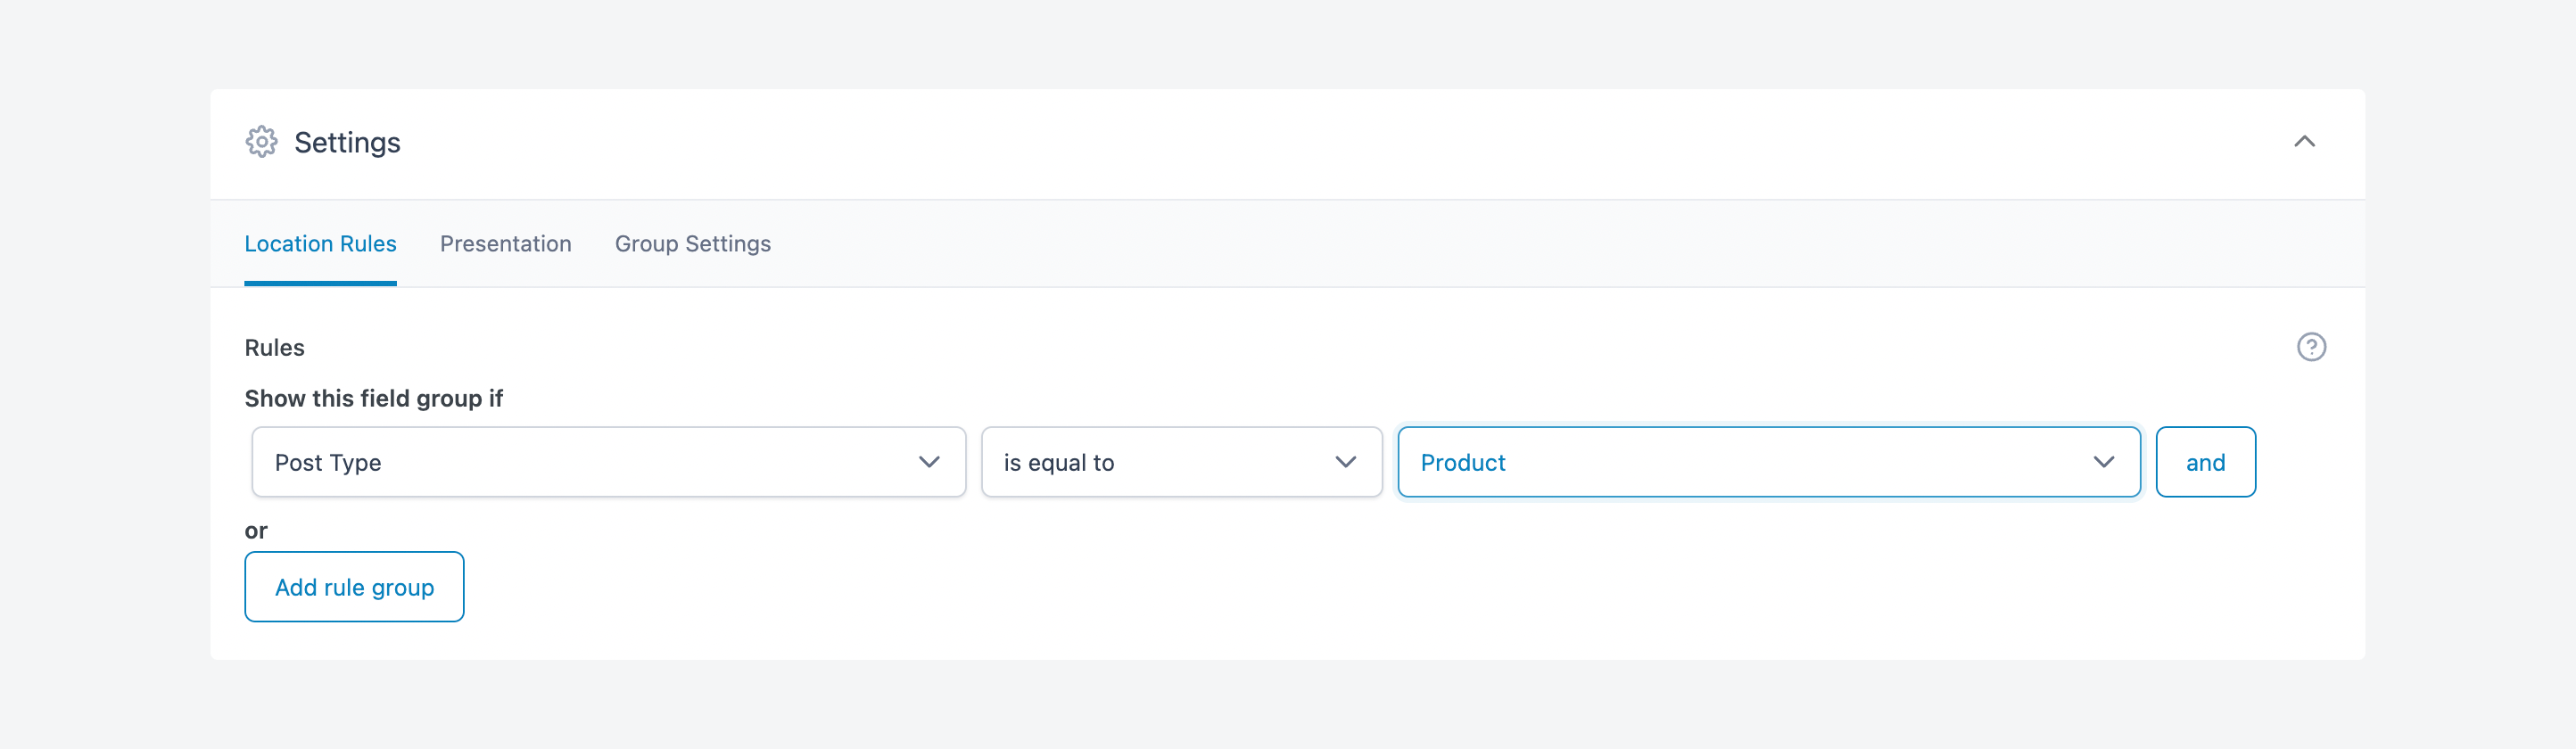Open the Product value dropdown
This screenshot has height=749, width=2576.
pos(1768,462)
